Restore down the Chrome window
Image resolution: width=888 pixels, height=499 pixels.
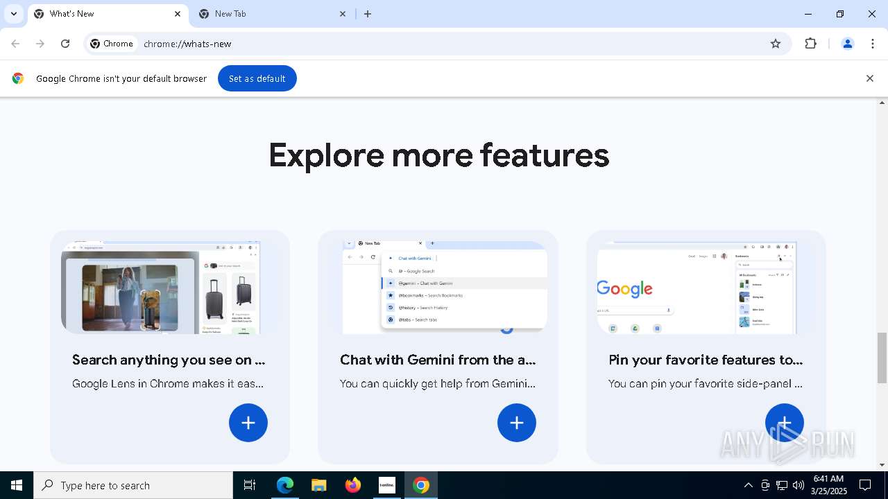pos(840,14)
